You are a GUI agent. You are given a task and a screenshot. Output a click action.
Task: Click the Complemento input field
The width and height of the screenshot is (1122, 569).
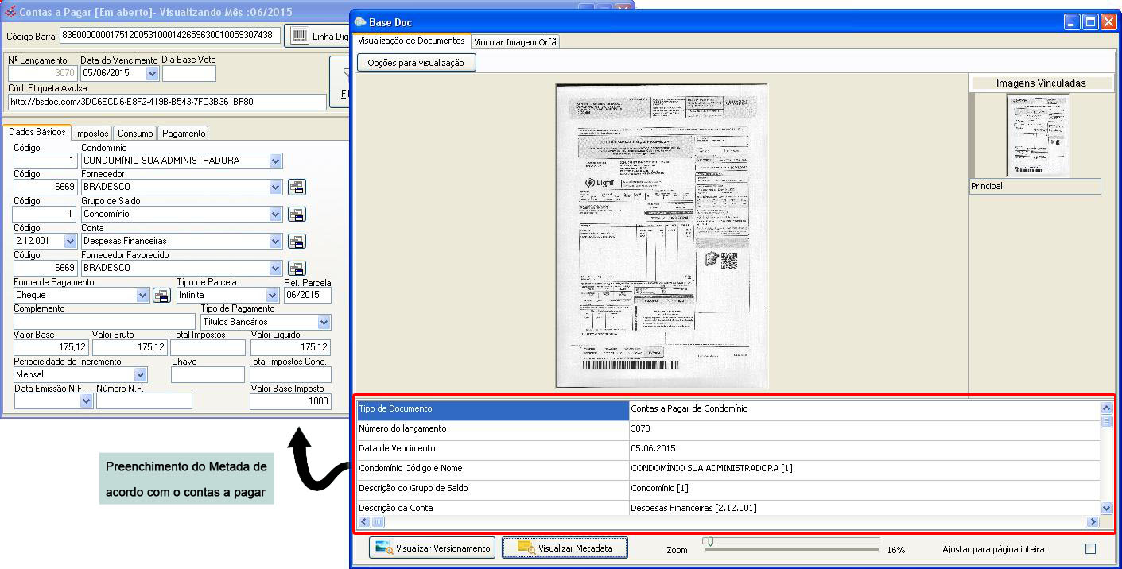click(104, 322)
